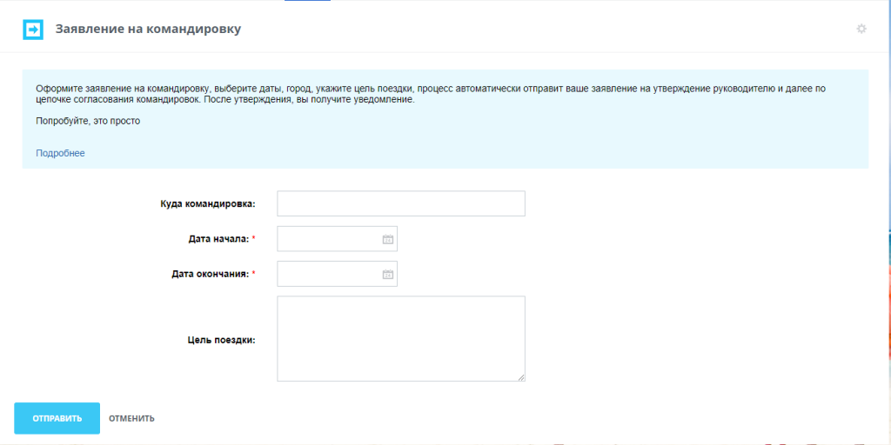
Task: Focus the Цель поездки text area
Action: click(x=400, y=338)
